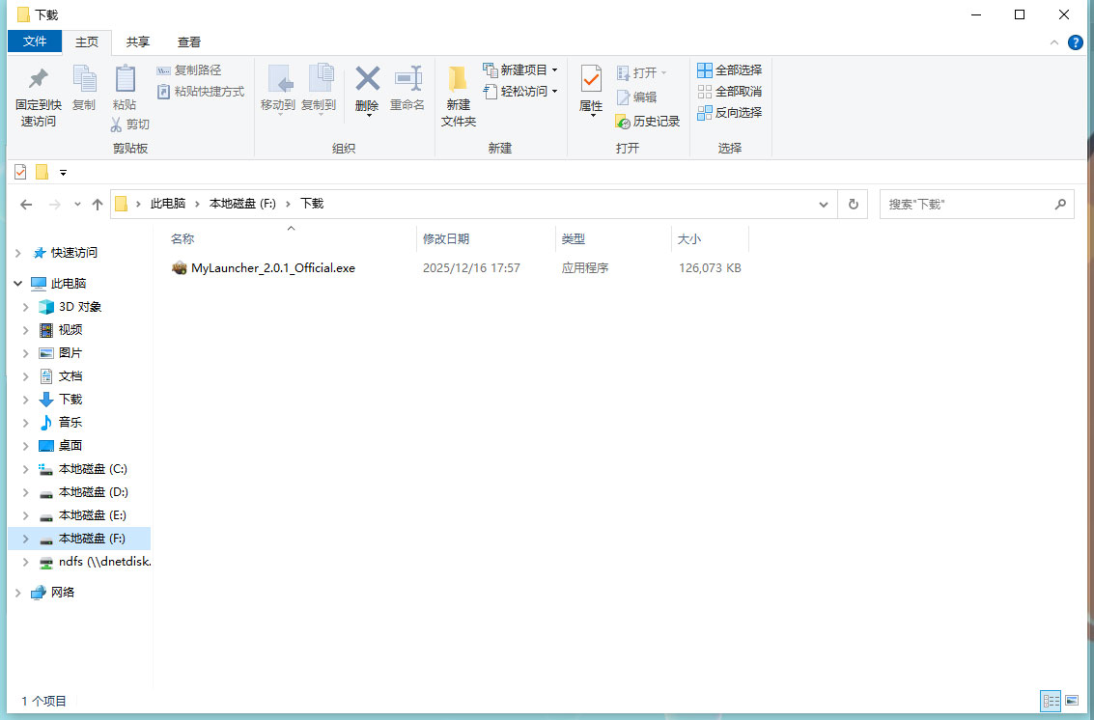Click the Pin to Quick Access icon
Screen dimensions: 1094x720
point(39,79)
